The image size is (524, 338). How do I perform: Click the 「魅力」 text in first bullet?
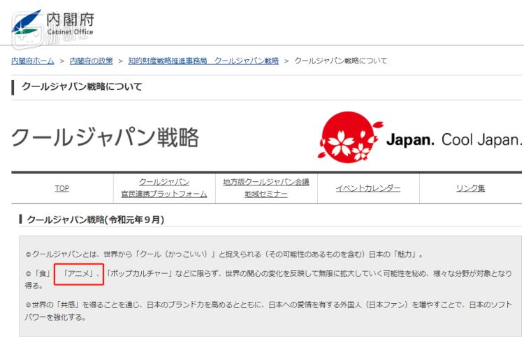[x=404, y=254]
